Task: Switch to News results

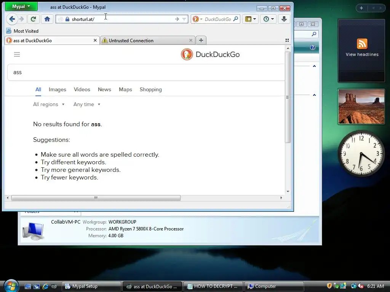Action: [104, 90]
